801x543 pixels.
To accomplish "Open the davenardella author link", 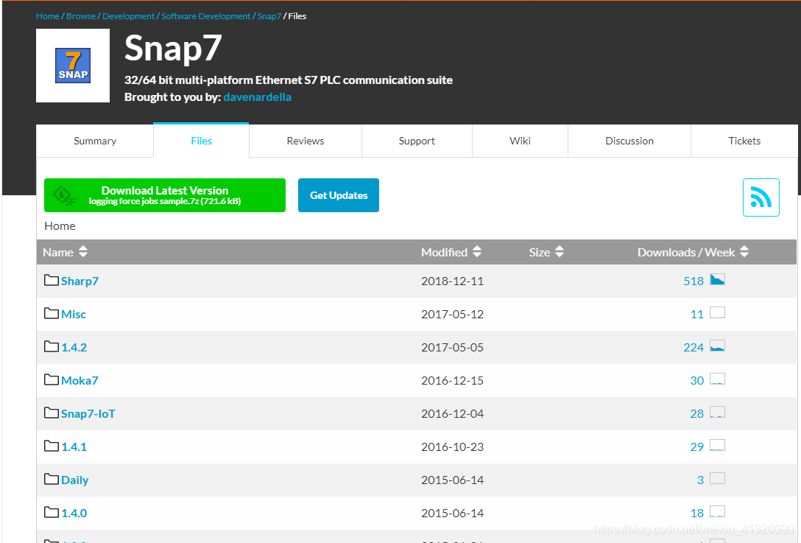I will pyautogui.click(x=258, y=97).
